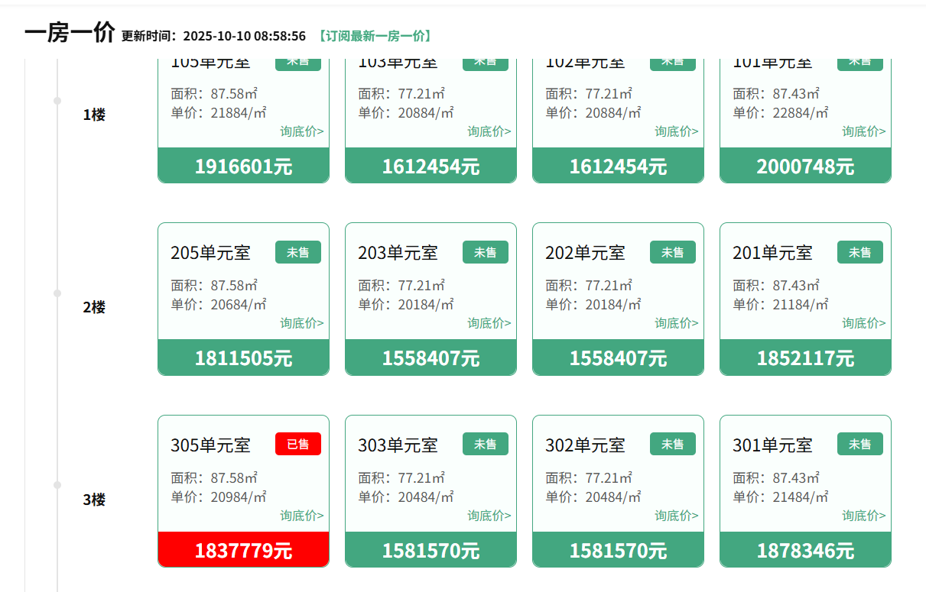The image size is (926, 592).
Task: Click 询底价 link in unit 203 card
Action: pos(489,323)
